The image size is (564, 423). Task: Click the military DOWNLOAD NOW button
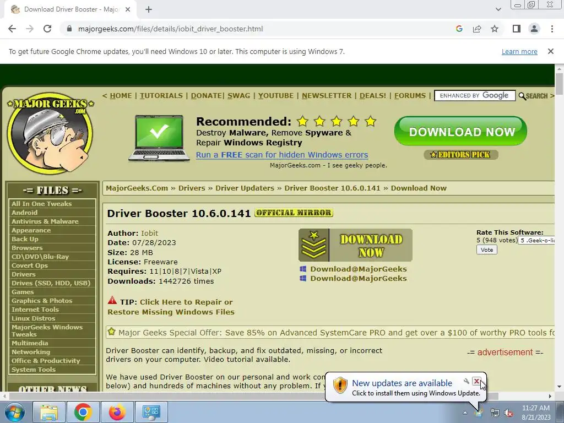[x=355, y=245]
